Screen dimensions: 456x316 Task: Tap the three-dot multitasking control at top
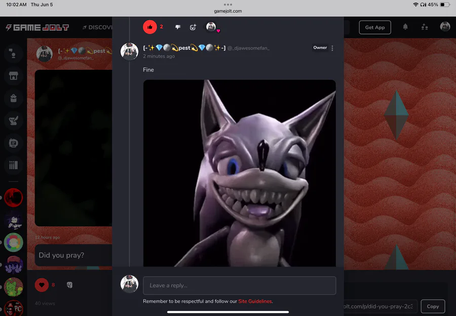(228, 5)
